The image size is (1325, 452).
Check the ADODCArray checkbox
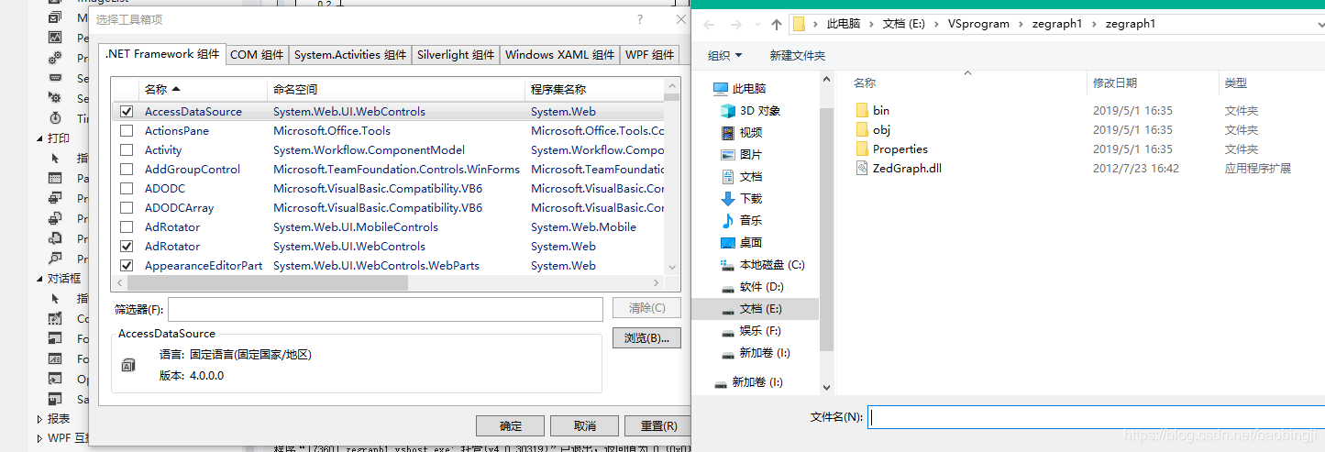point(127,208)
